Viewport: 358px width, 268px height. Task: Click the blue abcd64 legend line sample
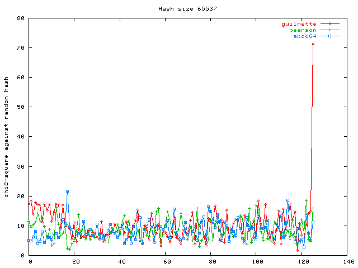(x=330, y=36)
